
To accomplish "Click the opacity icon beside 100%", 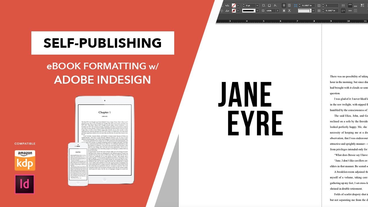I will tap(263, 11).
